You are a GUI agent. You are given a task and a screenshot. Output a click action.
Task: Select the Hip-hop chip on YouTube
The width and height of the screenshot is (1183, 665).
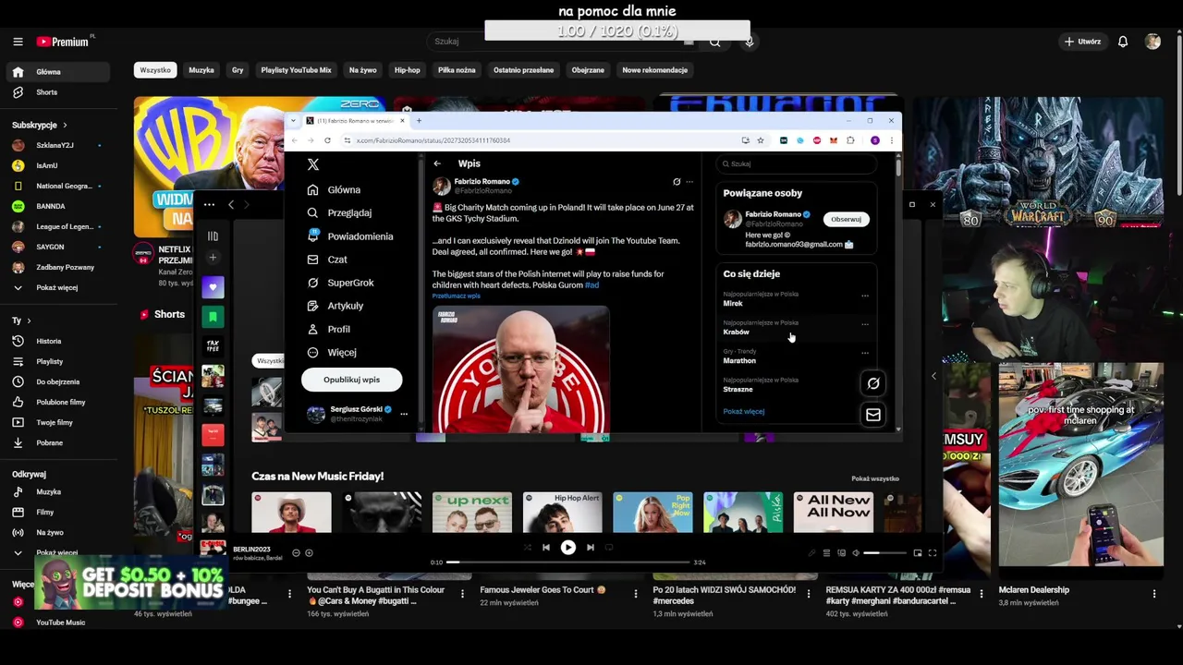click(407, 70)
